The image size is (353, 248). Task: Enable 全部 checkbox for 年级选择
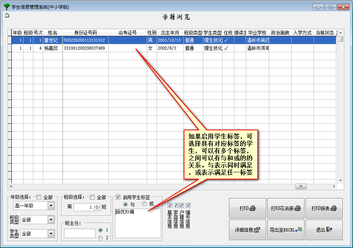click(x=39, y=197)
